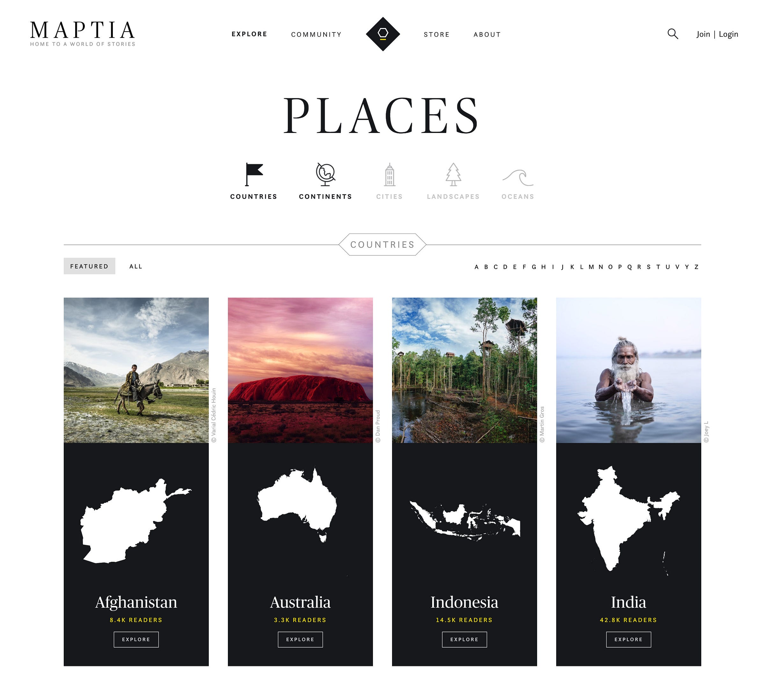The height and width of the screenshot is (696, 765).
Task: Select the Countries flag icon
Action: [254, 175]
